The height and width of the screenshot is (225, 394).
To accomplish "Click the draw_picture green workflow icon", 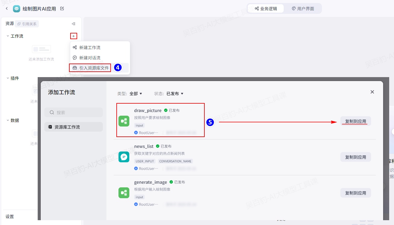I will [124, 121].
